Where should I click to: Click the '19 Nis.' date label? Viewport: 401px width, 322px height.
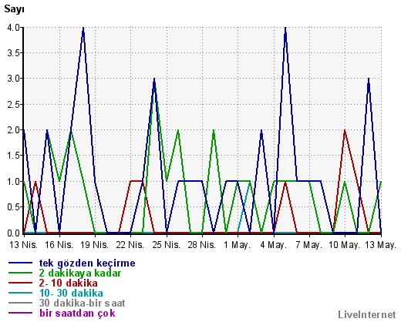94,245
